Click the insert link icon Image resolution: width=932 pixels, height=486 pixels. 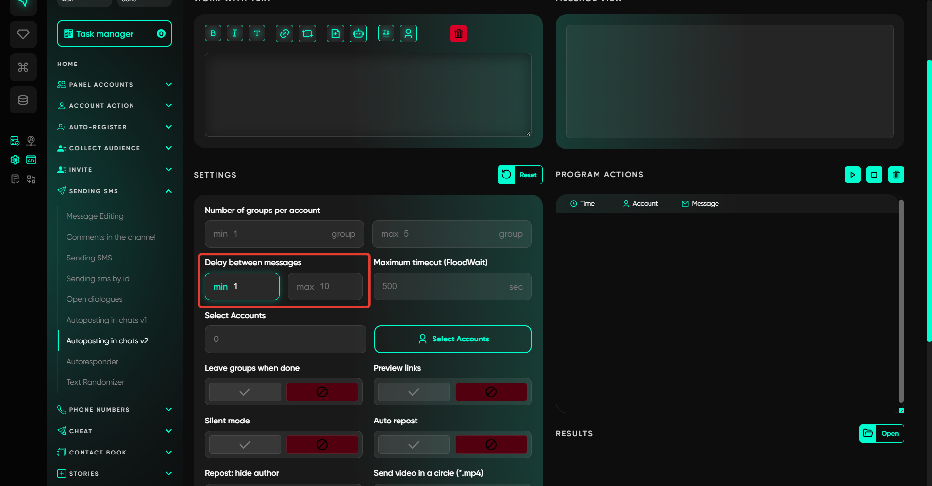[284, 33]
